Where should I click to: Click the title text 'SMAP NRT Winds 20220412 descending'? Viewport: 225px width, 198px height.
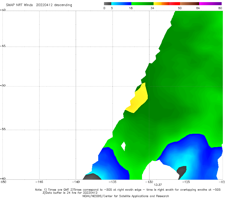point(39,5)
